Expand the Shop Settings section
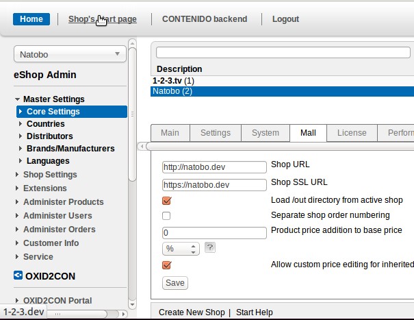 [x=18, y=175]
